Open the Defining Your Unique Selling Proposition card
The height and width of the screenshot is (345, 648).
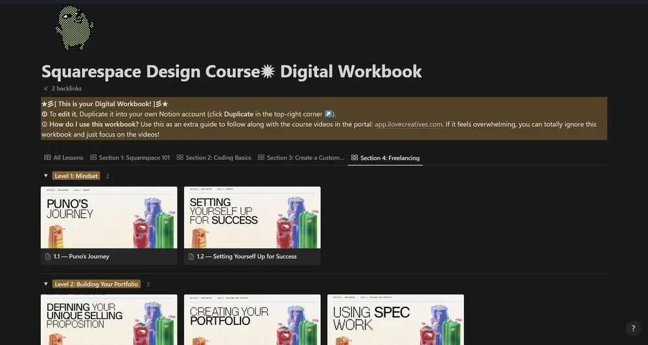click(x=109, y=320)
